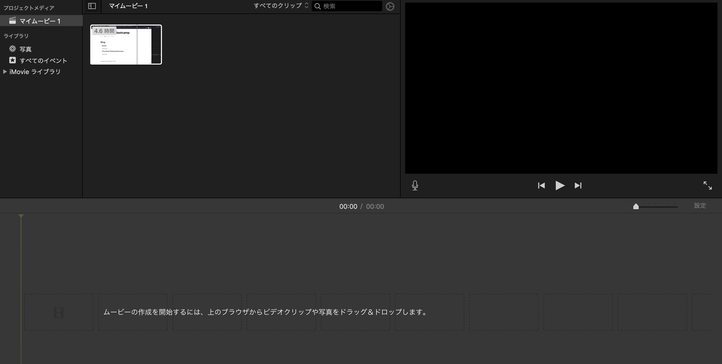The image size is (722, 364).
Task: Click the film strip placeholder in timeline
Action: 59,312
